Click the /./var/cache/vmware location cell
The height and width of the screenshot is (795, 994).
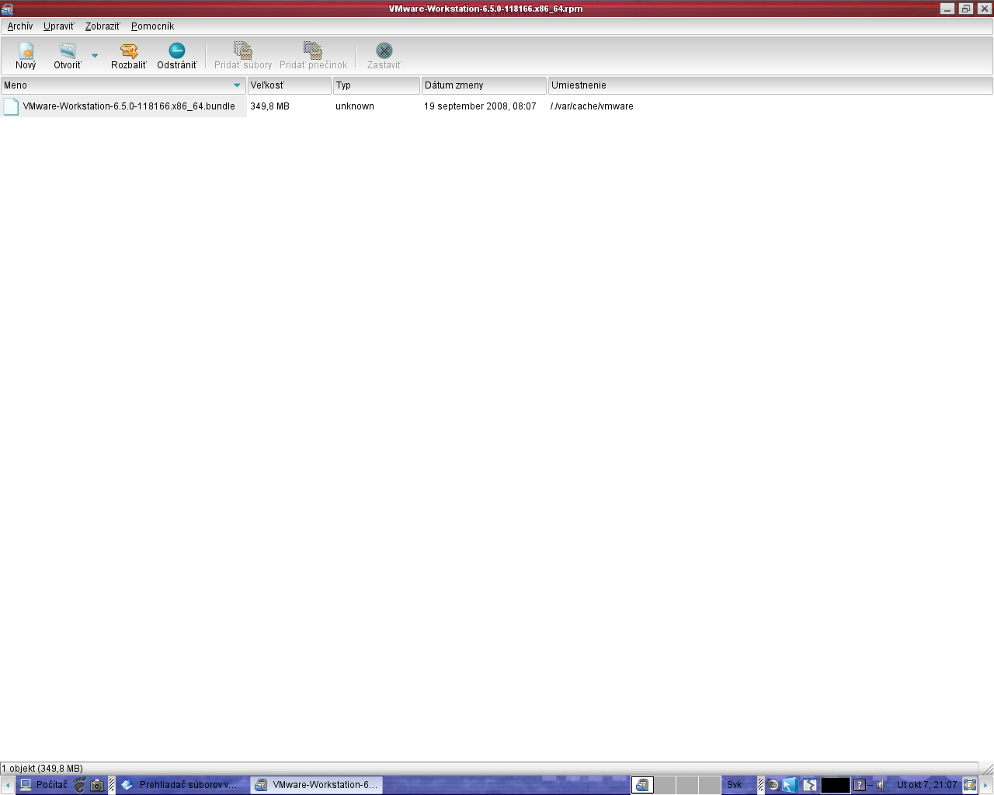point(592,106)
